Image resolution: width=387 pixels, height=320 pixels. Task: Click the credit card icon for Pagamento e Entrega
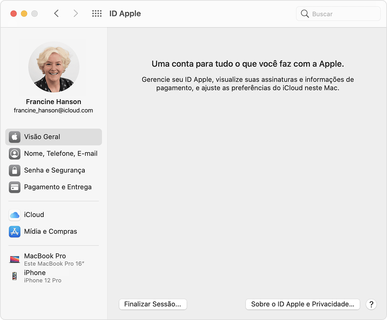tap(15, 187)
